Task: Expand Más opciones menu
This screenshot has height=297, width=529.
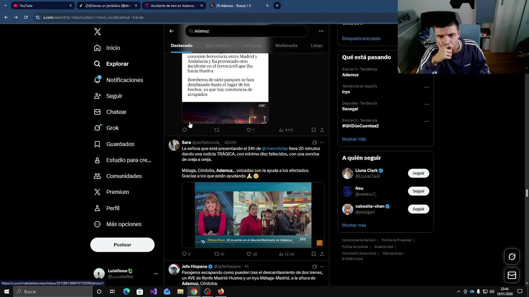Action: 118,224
